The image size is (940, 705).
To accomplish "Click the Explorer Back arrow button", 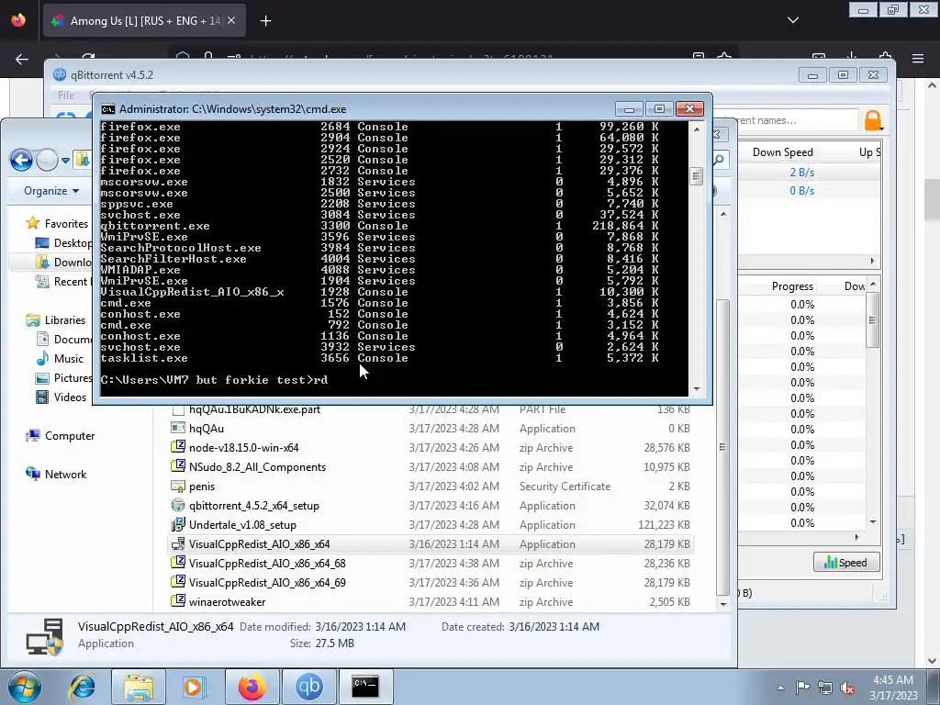I will click(x=22, y=160).
